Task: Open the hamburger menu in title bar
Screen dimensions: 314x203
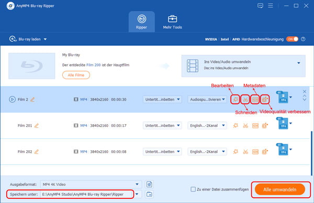Action: click(271, 6)
